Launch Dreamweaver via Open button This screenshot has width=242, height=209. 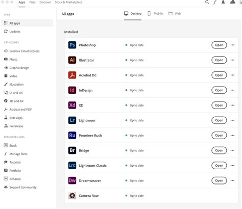219,180
